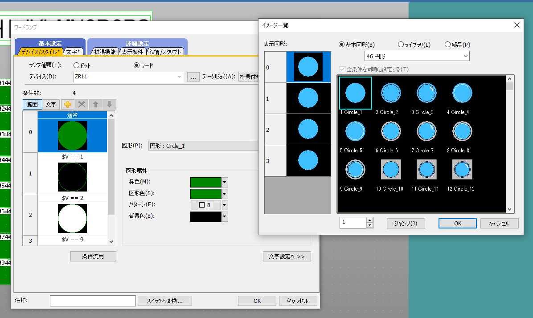Pick the 4 Circle_4 shape image
Viewport: 533px width, 318px height.
pyautogui.click(x=462, y=93)
